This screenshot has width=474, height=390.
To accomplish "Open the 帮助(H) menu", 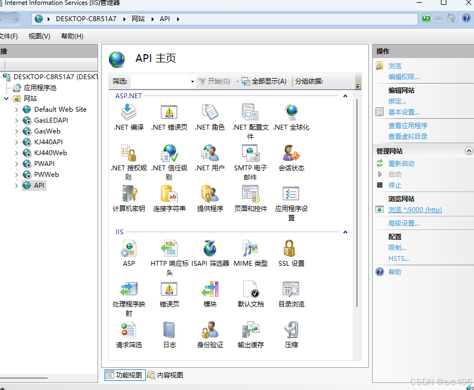I will tap(72, 36).
